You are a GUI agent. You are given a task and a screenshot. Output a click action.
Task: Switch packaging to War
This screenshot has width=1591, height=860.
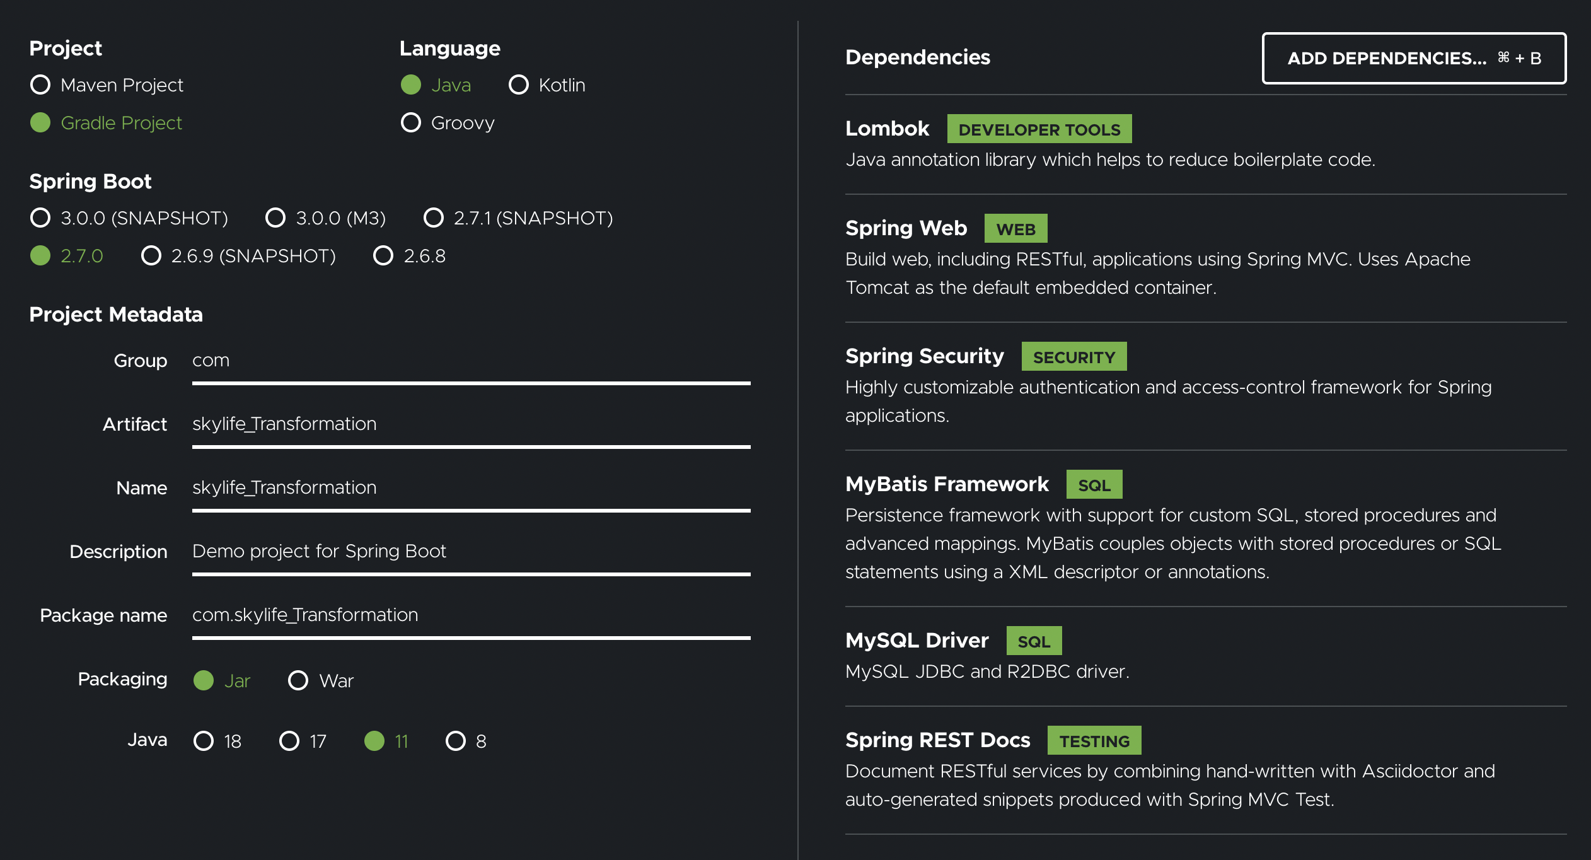(x=298, y=680)
